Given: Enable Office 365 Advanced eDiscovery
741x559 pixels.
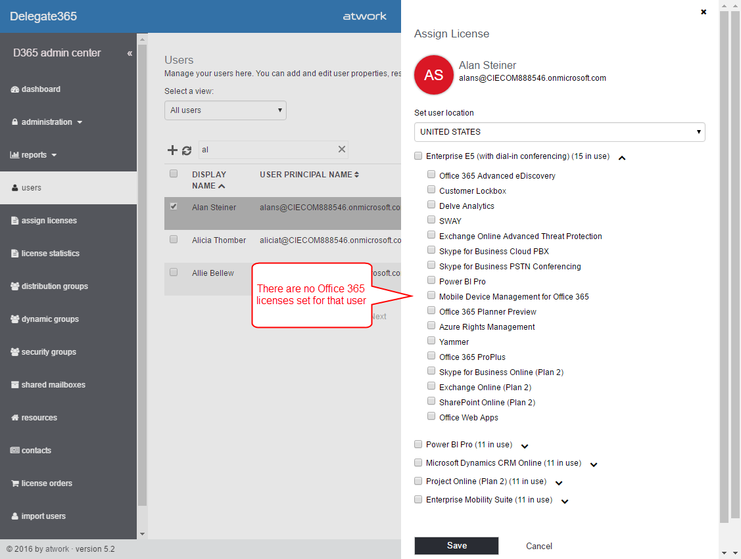Looking at the screenshot, I should (431, 174).
